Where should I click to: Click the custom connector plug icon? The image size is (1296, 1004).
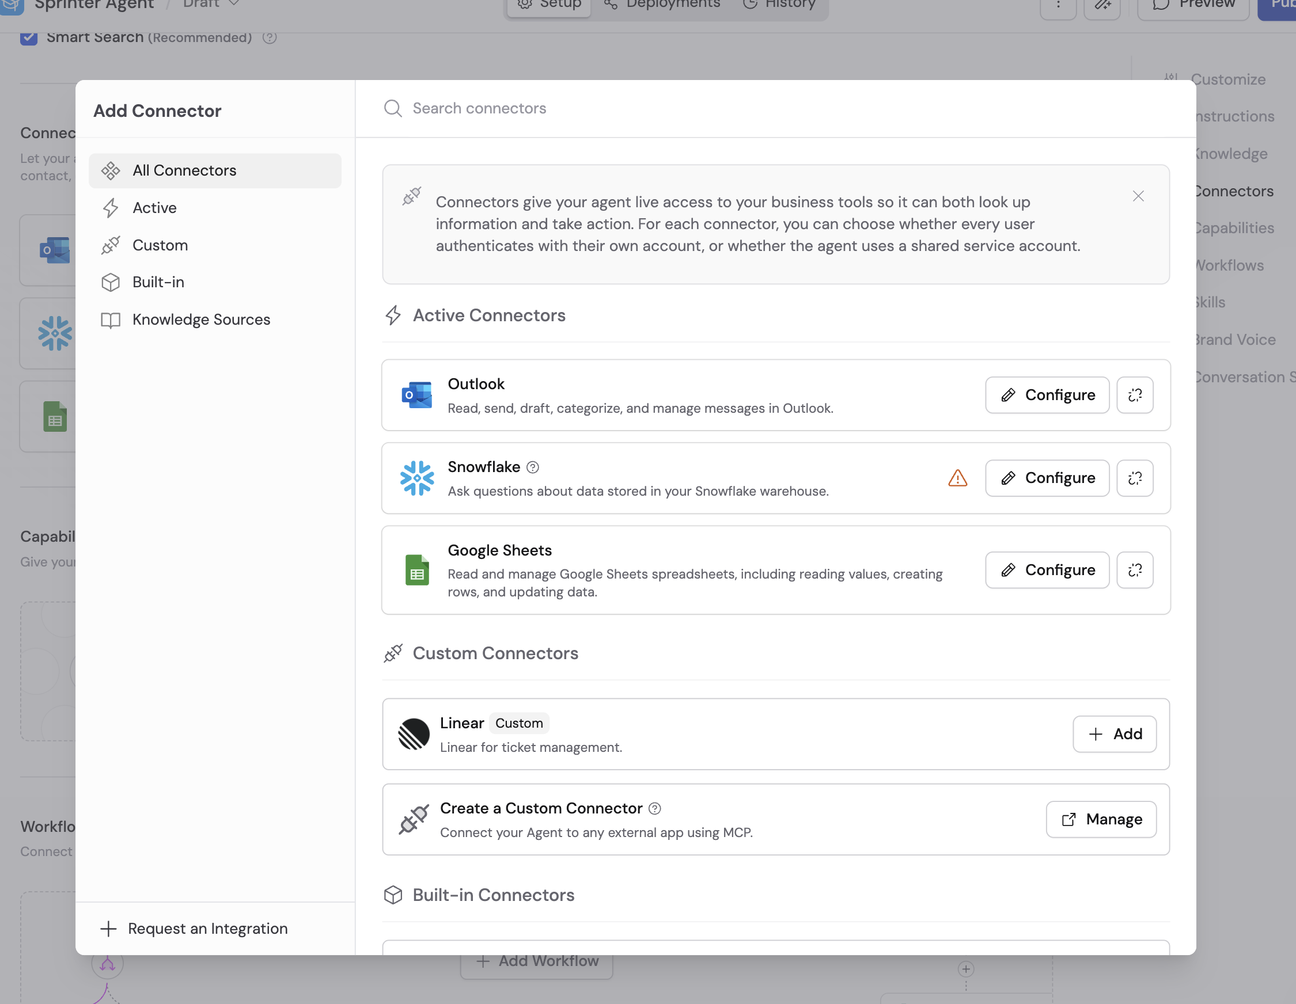pyautogui.click(x=414, y=820)
